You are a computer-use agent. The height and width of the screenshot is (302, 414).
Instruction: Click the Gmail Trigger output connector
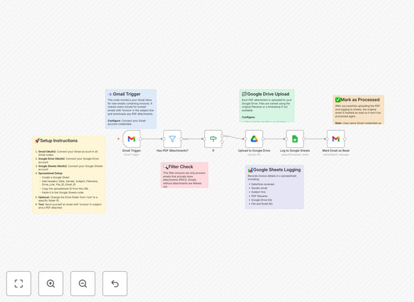click(x=140, y=139)
